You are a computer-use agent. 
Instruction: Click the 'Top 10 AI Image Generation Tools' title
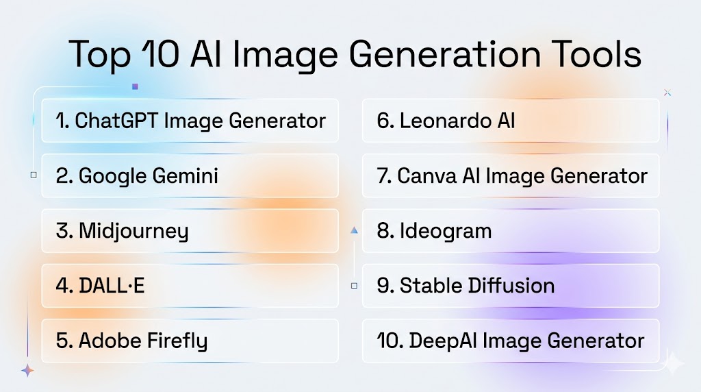[355, 55]
